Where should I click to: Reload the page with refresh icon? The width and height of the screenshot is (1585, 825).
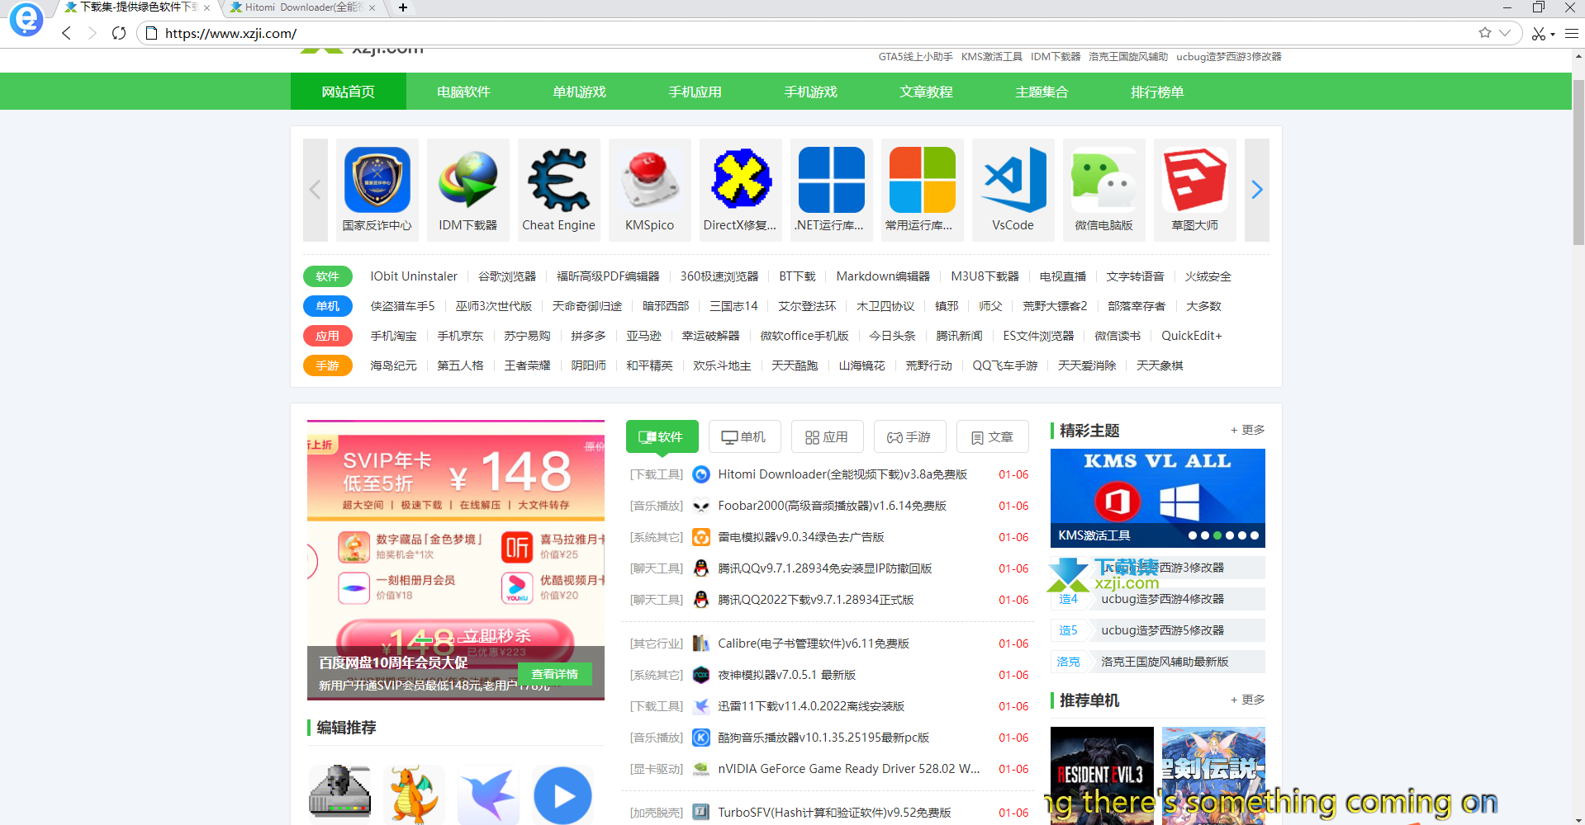[119, 33]
